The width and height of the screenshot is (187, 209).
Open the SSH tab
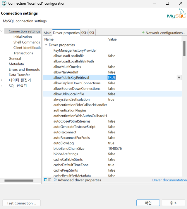click(x=84, y=33)
